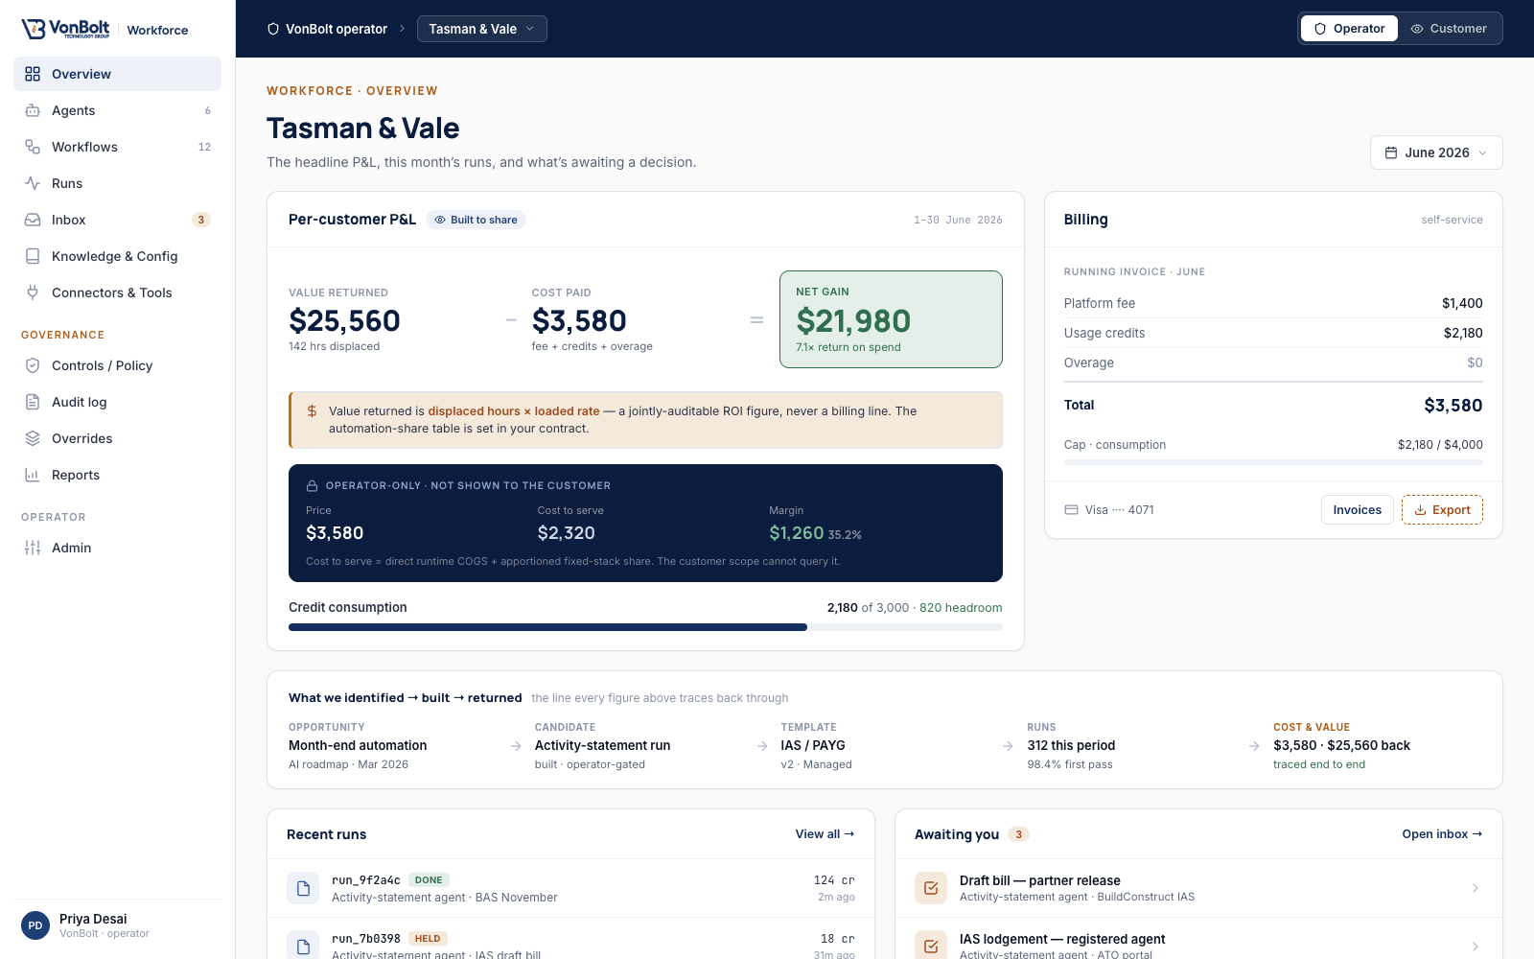Open the Inbox menu item
Image resolution: width=1534 pixels, height=959 pixels.
pyautogui.click(x=117, y=220)
